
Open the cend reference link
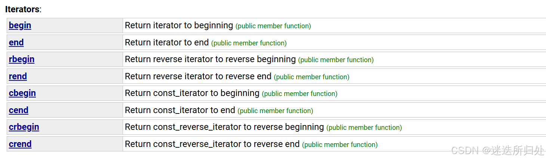pos(19,110)
